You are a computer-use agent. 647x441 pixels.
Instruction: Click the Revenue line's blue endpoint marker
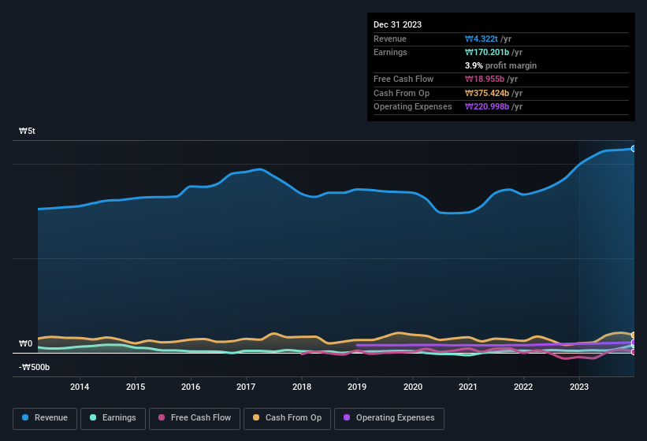633,148
